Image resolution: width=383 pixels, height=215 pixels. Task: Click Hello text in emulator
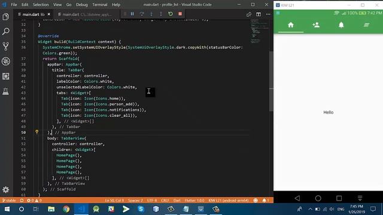click(329, 112)
